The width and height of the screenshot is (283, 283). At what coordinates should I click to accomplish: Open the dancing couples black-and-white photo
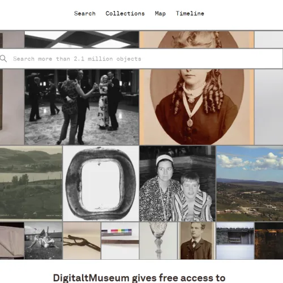(x=82, y=107)
